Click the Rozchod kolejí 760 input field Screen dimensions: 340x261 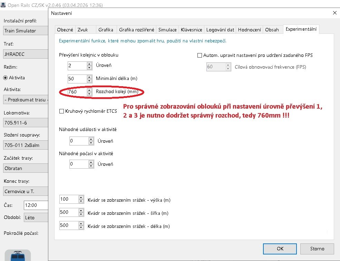pos(76,92)
